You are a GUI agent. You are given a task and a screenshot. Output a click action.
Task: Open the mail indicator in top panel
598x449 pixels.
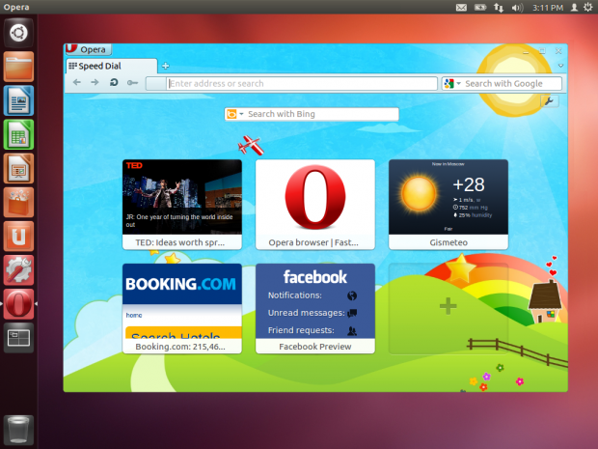tap(461, 8)
